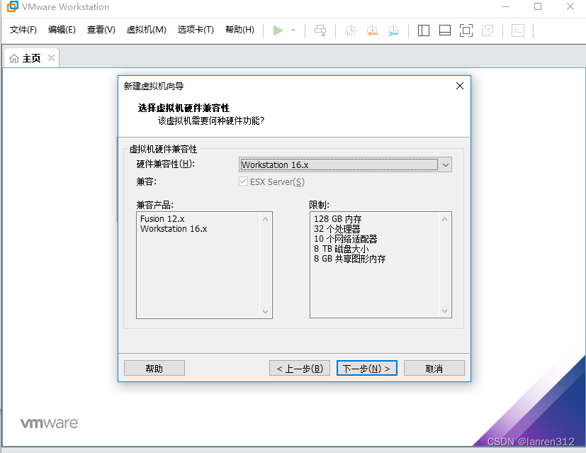The image size is (586, 453).
Task: Click the < 上一步(B) back button
Action: click(300, 368)
